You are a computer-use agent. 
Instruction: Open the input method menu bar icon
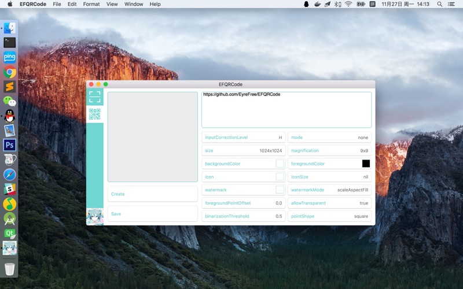coord(372,4)
